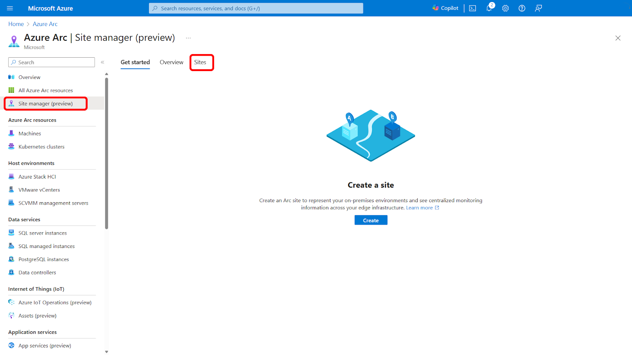The image size is (632, 355).
Task: Click the App services (preview) icon
Action: coord(11,346)
